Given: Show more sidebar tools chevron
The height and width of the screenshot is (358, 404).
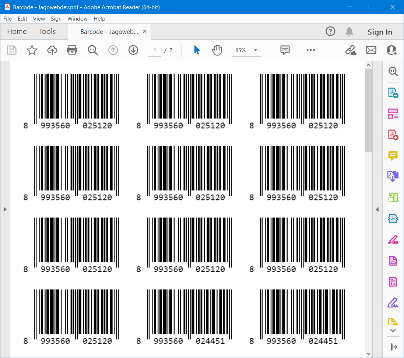Looking at the screenshot, I should (x=393, y=330).
